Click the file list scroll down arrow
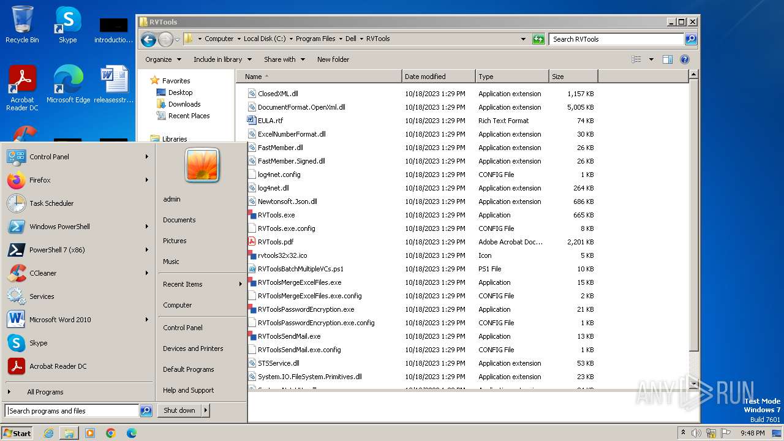Viewport: 784px width, 441px height. point(693,384)
